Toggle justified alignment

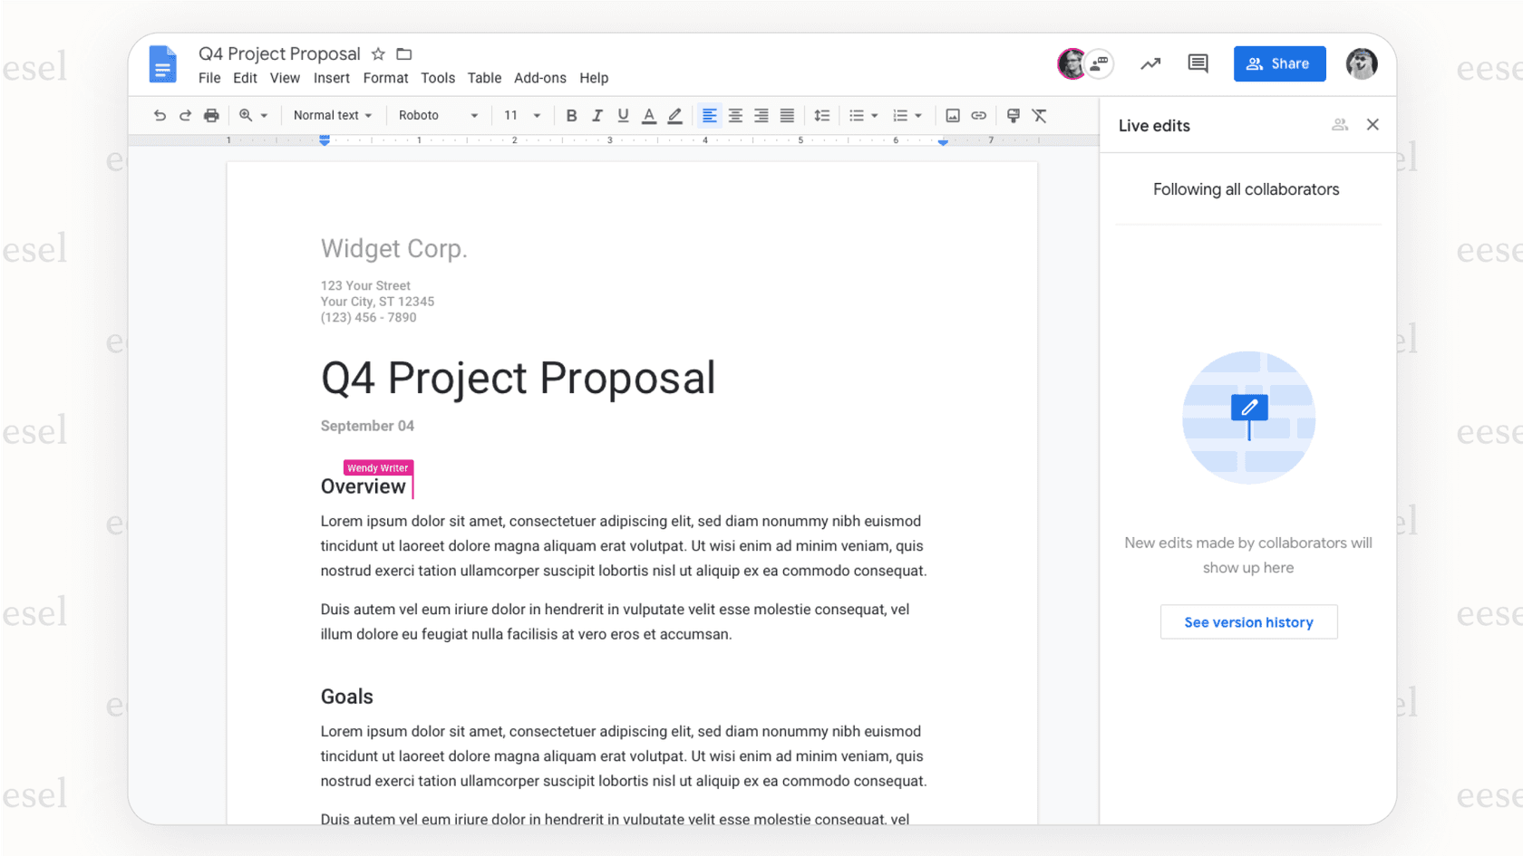pos(787,115)
